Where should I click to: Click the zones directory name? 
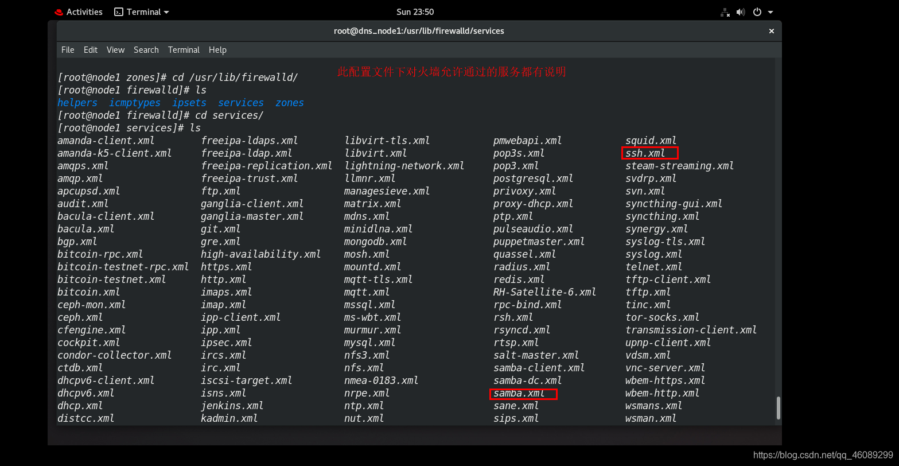(290, 103)
